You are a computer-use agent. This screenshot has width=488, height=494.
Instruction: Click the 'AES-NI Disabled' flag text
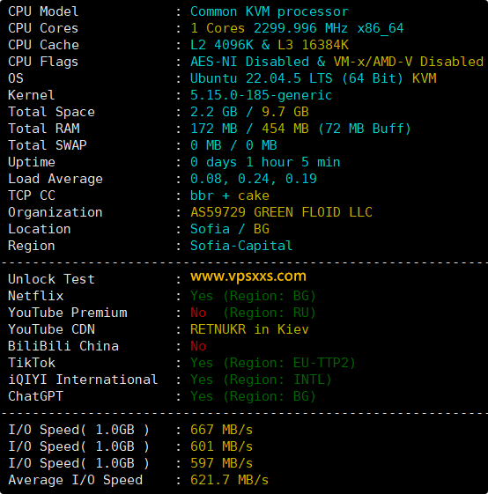(249, 62)
